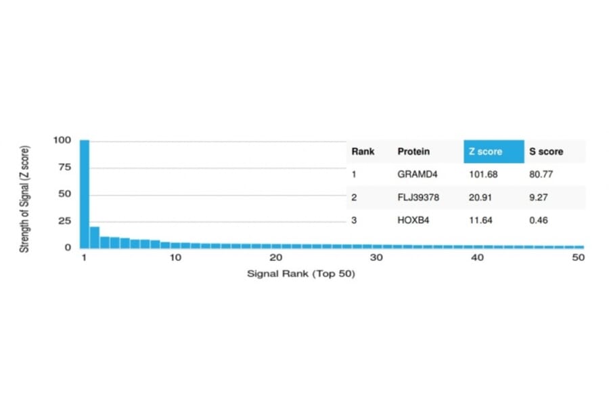
Task: Click the 30 tick label on x-axis
Action: point(377,259)
